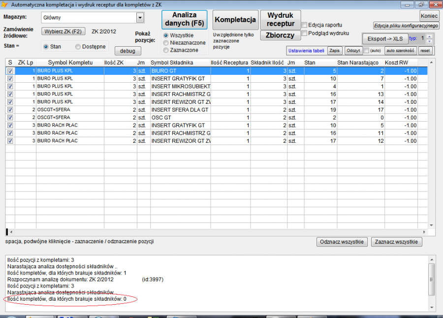Run Analiza danych (F5)
Screen dimensions: 443x318
coord(185,19)
